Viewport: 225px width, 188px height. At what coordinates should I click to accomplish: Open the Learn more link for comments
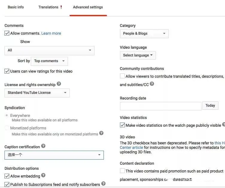point(51,33)
